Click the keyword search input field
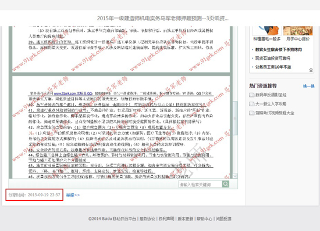This screenshot has width=320, height=231. tap(200, 185)
